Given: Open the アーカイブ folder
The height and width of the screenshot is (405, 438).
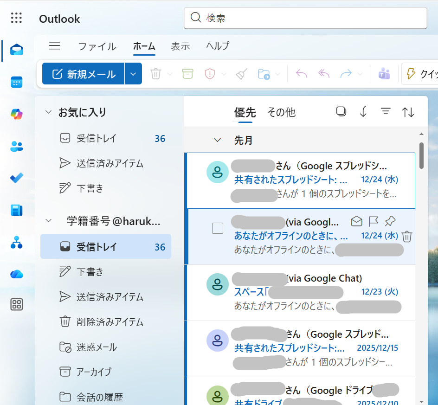Looking at the screenshot, I should [106, 372].
